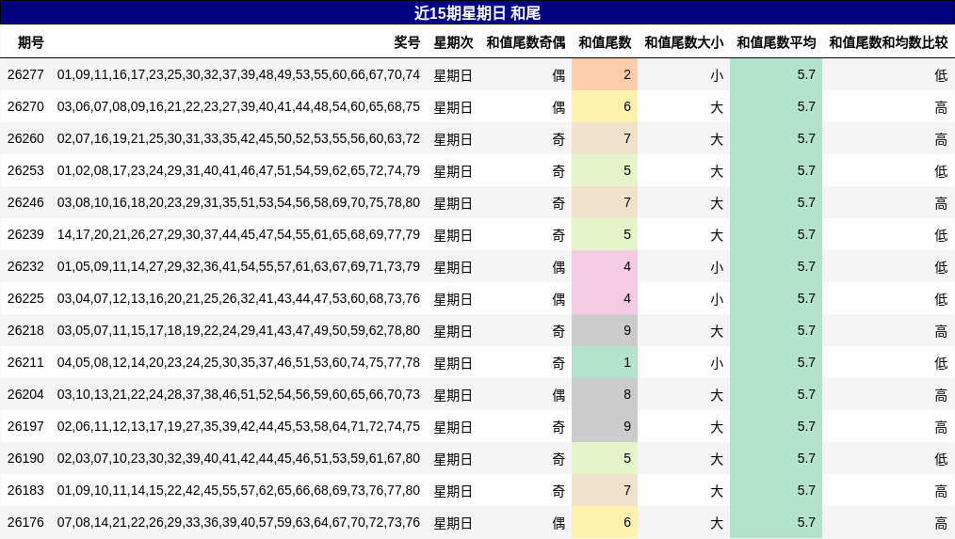Click the winning numbers for issue 26204

point(239,395)
